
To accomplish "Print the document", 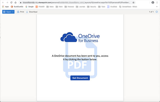I will [x=21, y=12].
